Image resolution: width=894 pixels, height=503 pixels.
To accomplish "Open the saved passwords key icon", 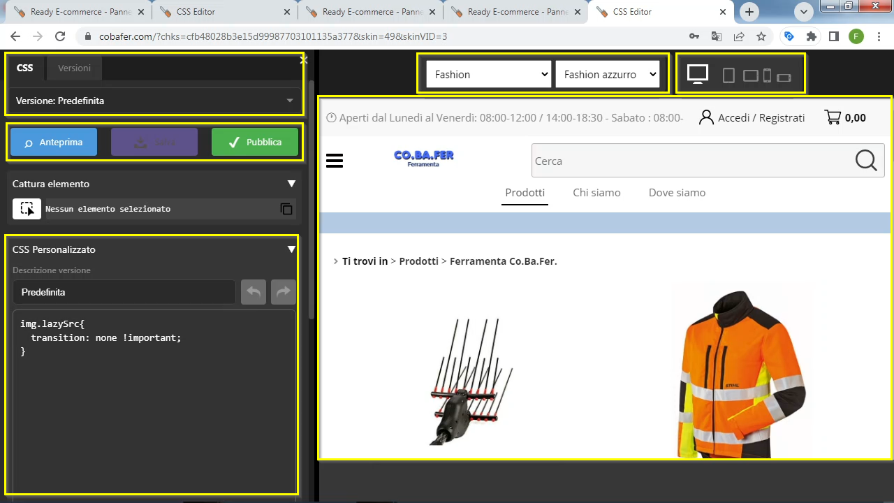I will [x=694, y=36].
